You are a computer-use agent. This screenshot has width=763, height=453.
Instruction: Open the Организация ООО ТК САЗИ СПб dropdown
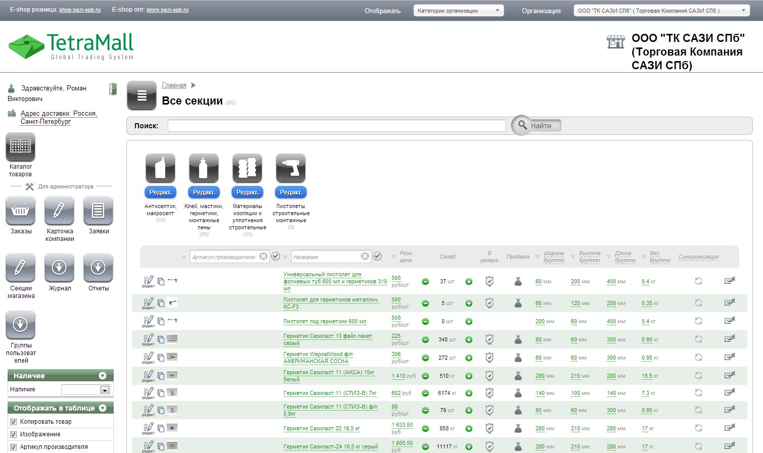[x=661, y=11]
